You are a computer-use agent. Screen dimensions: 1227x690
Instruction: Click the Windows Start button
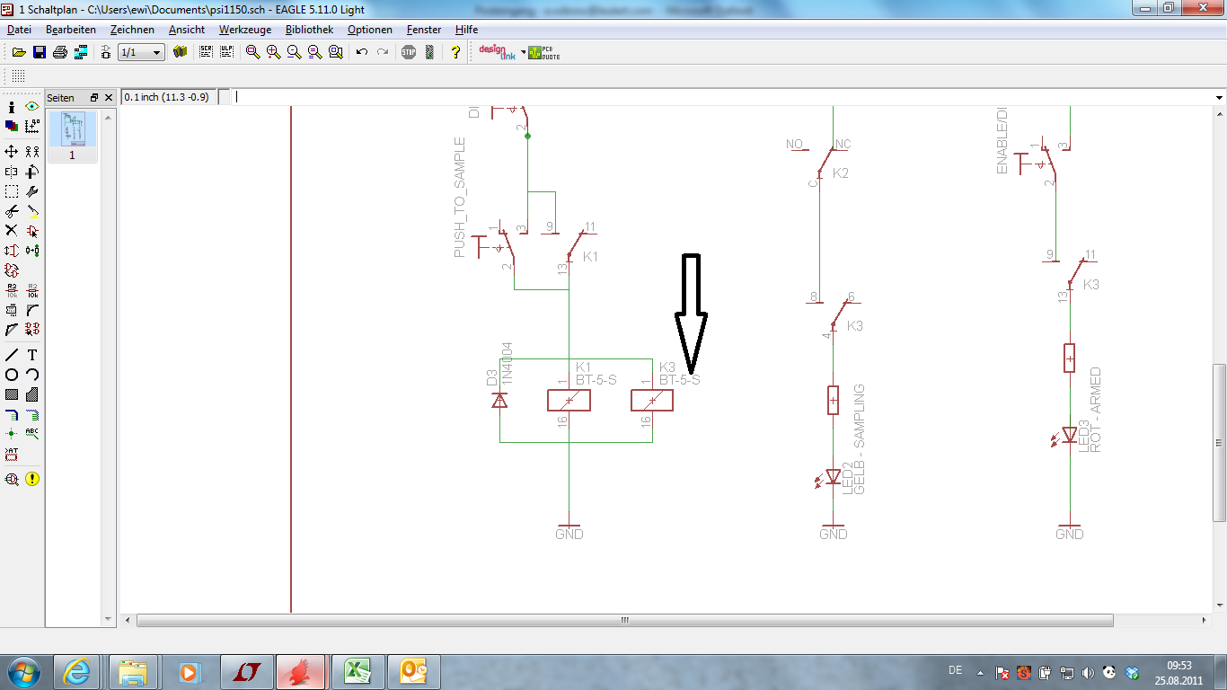click(22, 671)
